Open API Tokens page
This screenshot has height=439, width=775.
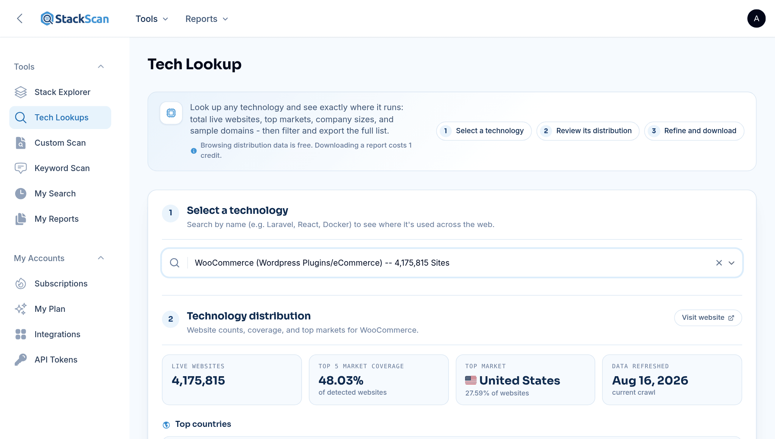pos(60,360)
